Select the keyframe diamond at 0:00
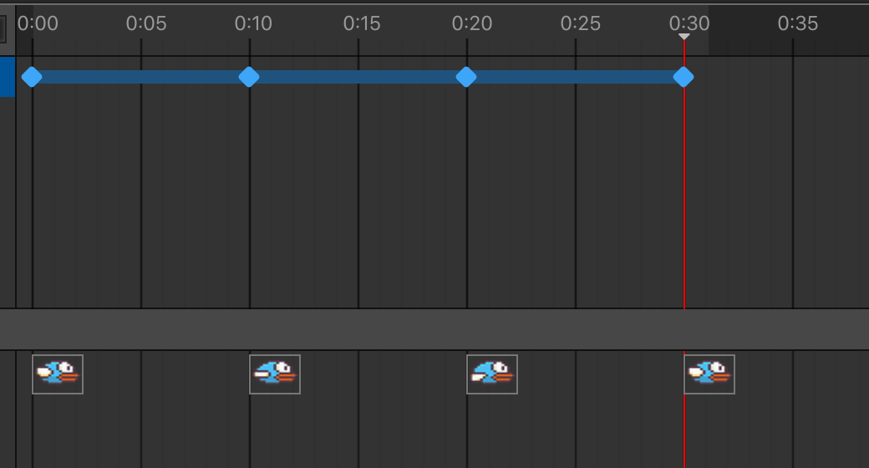 [32, 77]
